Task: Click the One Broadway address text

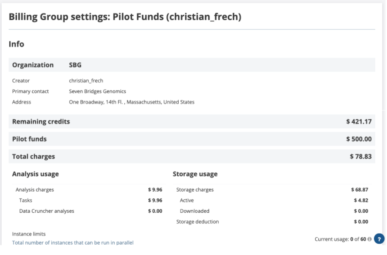Action: click(x=131, y=102)
